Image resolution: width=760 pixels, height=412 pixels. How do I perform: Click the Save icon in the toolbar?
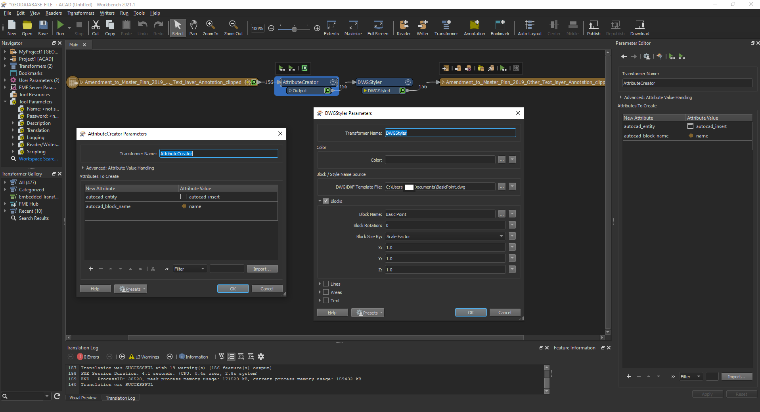click(43, 26)
